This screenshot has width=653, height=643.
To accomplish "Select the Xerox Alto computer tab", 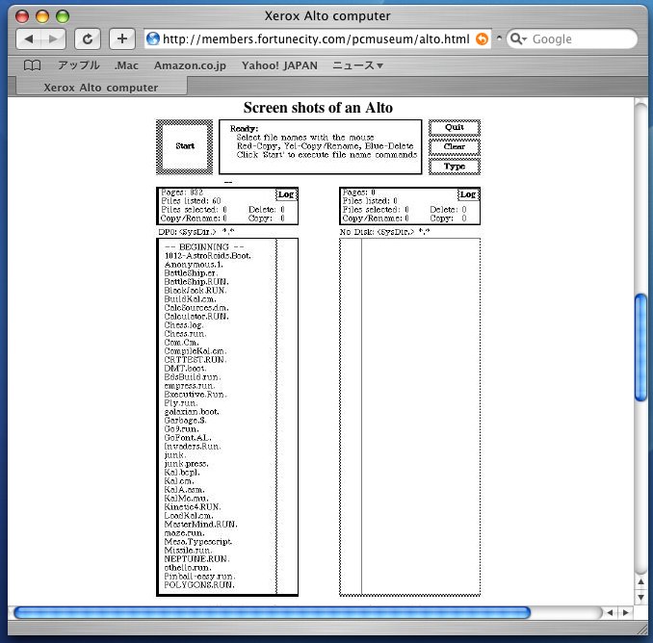I will click(x=101, y=88).
